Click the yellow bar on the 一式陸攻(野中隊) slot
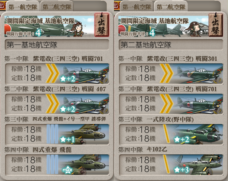 167,134
